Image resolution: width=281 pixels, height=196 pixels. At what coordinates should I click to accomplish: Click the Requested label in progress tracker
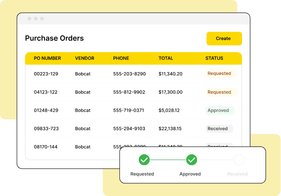point(142,174)
